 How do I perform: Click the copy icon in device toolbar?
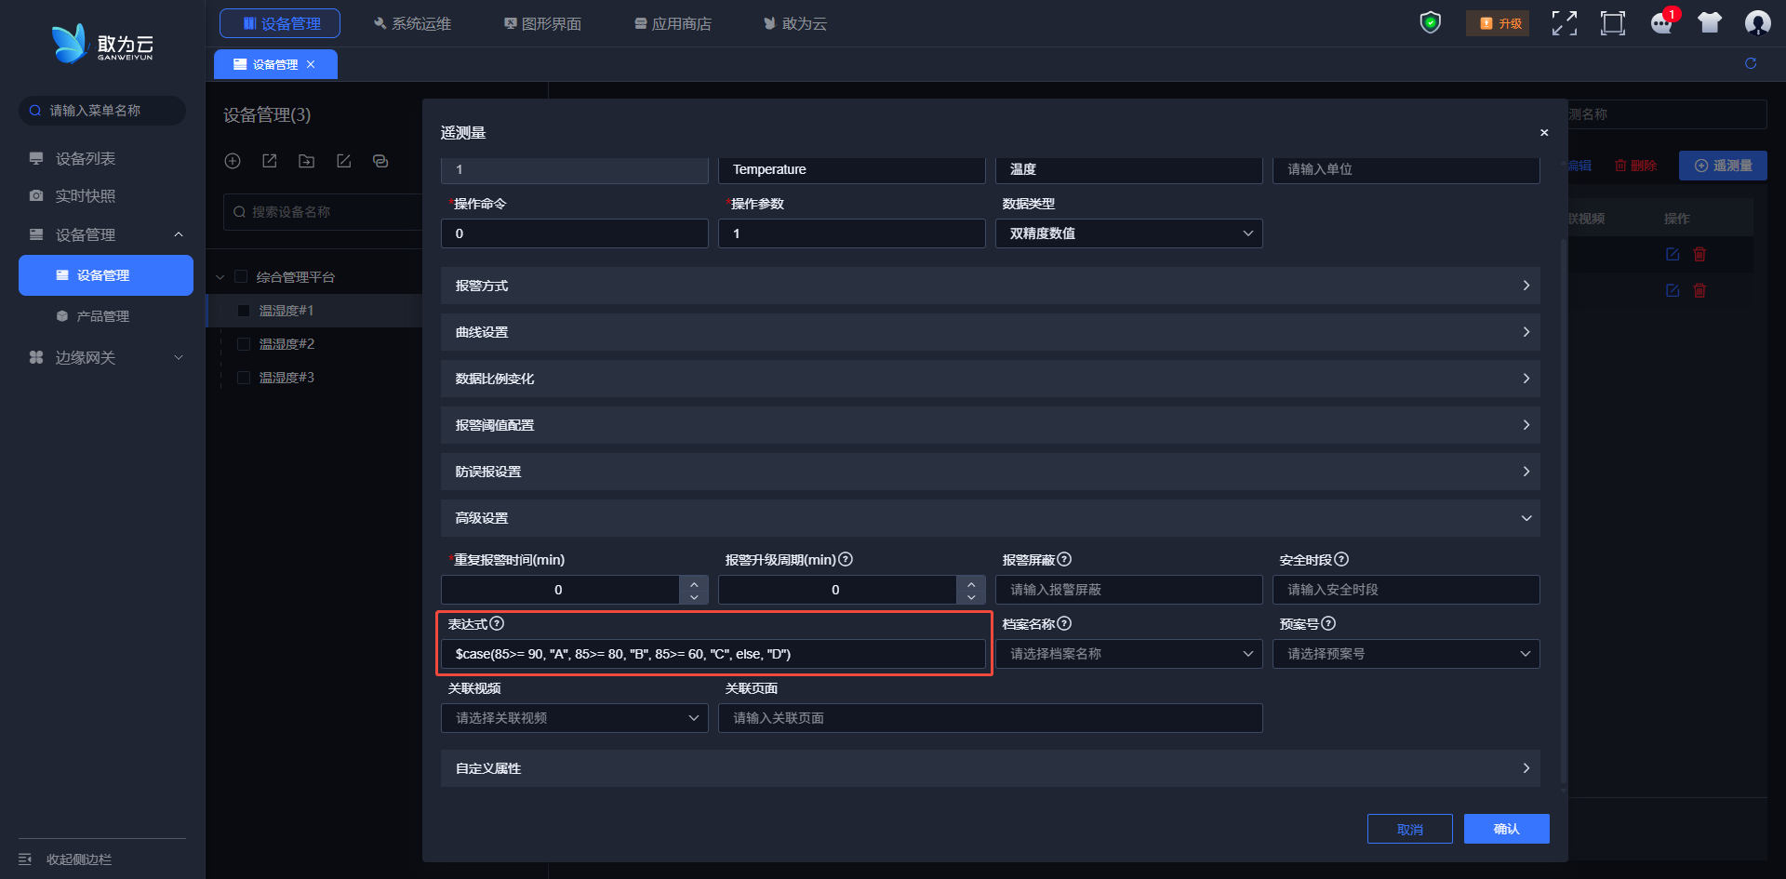(380, 161)
